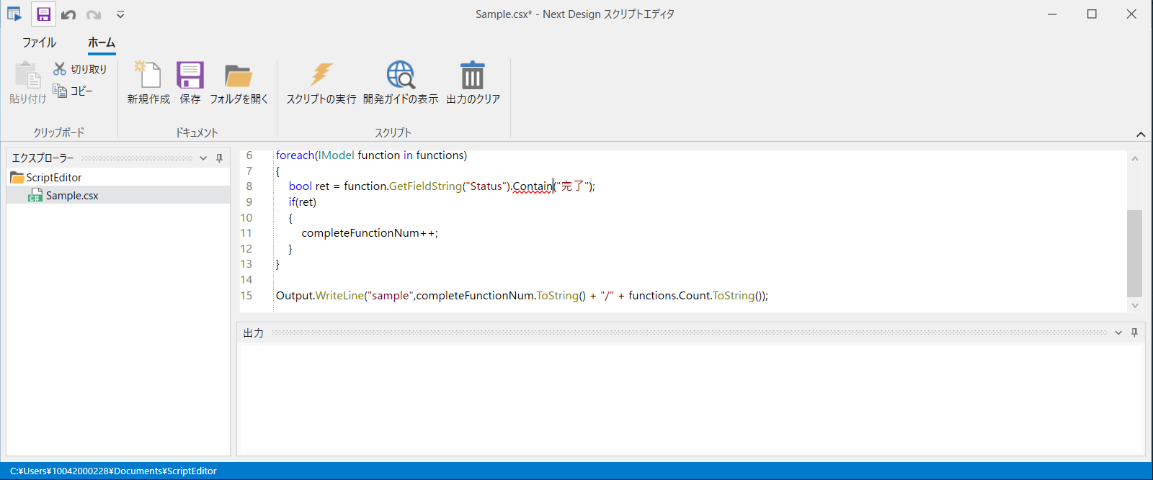Click the 切り取り cut scissors button
This screenshot has height=480, width=1153.
[80, 69]
